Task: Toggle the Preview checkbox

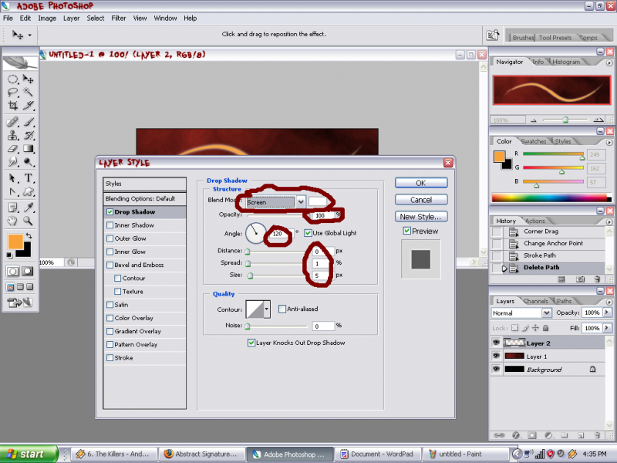Action: click(407, 231)
